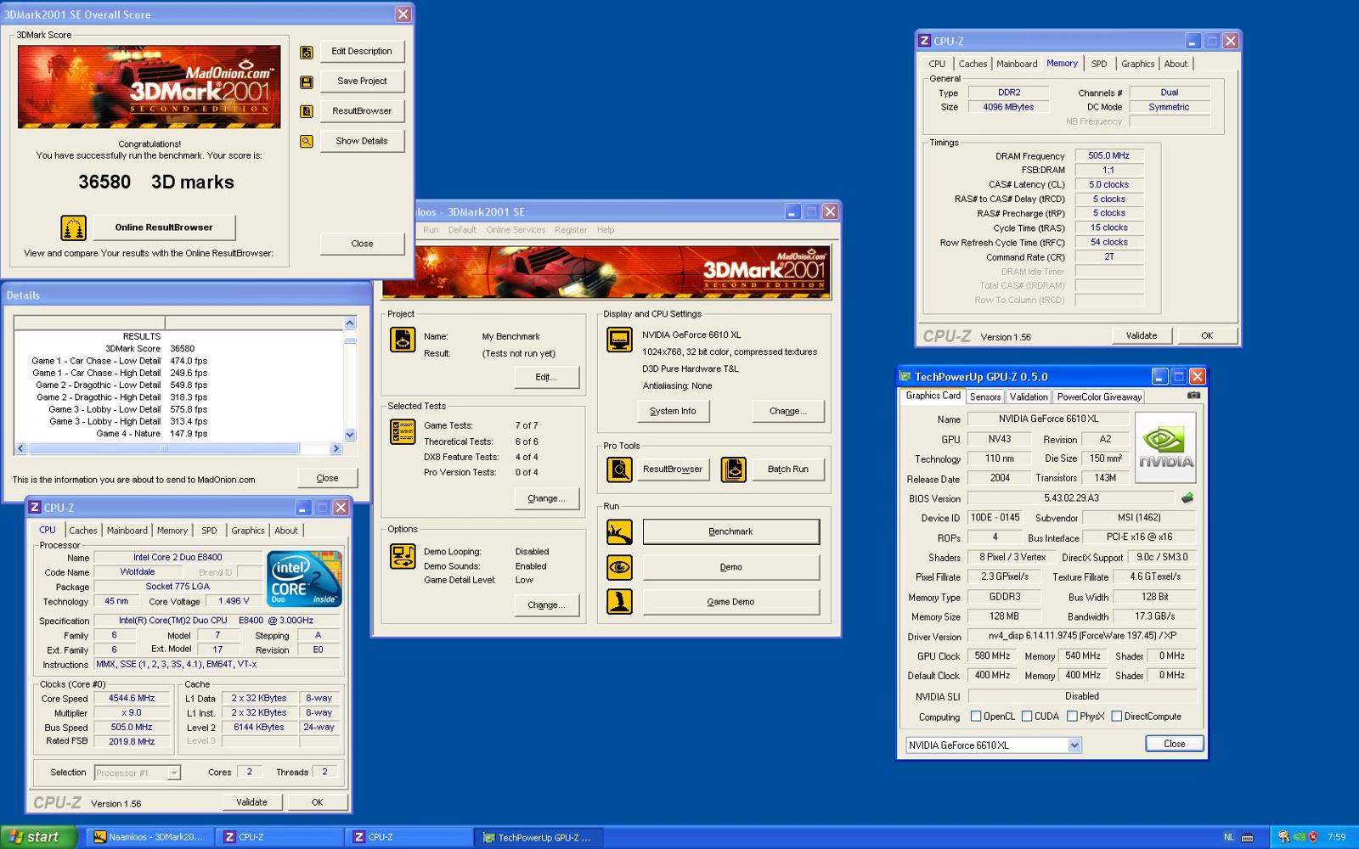Toggle the CUDA checkbox
Screen dimensions: 1359x849
1027,717
